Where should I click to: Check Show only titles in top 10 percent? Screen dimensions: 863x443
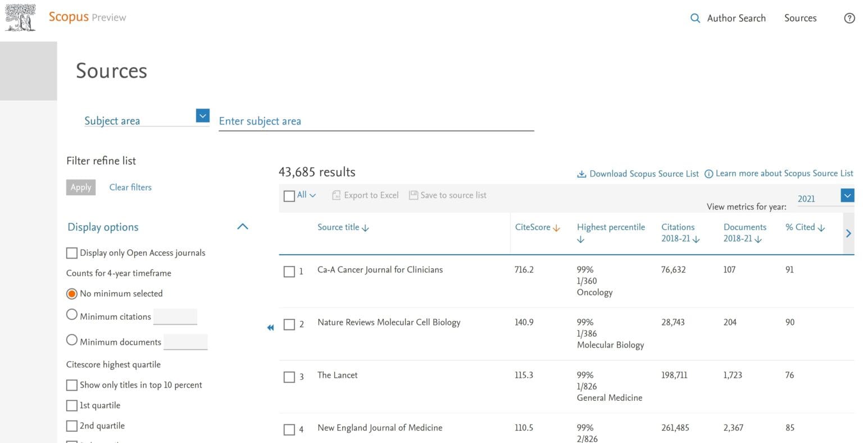pos(72,385)
